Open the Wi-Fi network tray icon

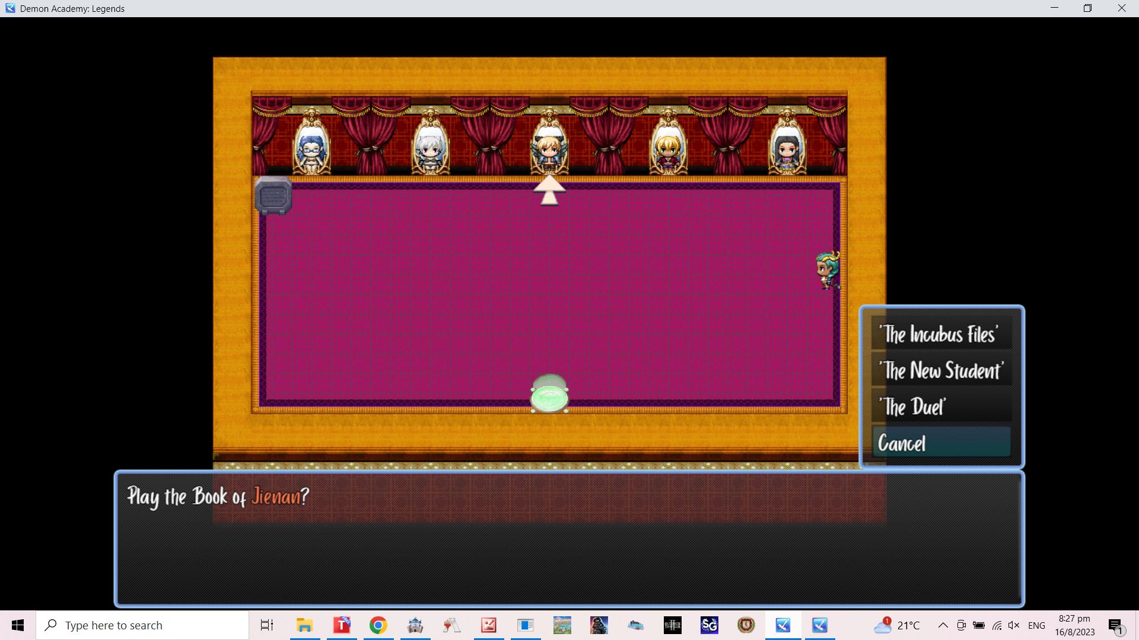coord(997,625)
